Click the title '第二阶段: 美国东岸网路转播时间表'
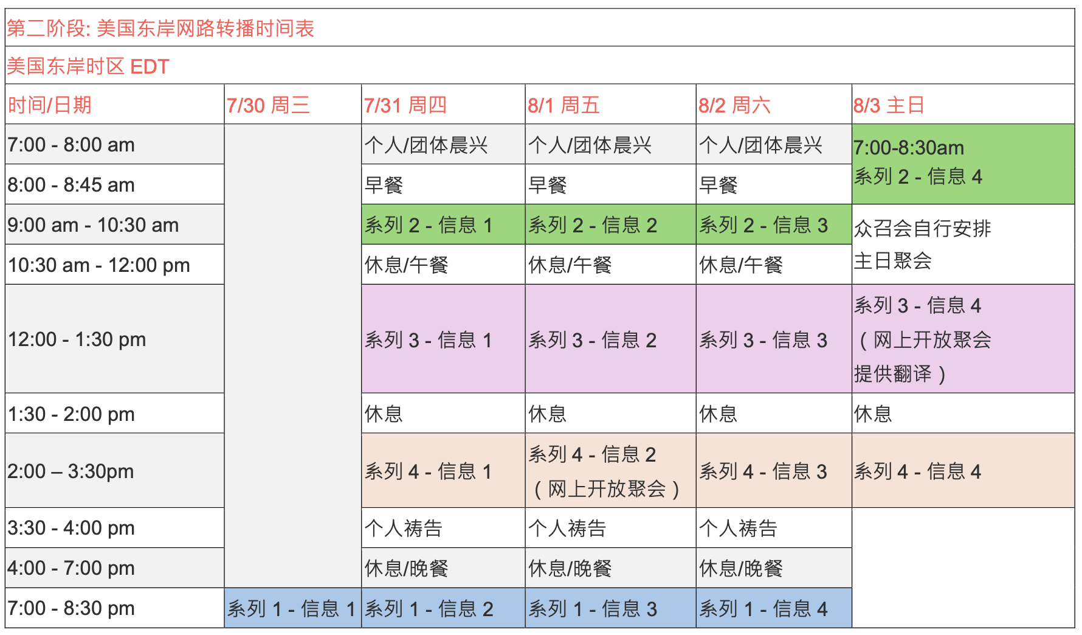 (160, 29)
